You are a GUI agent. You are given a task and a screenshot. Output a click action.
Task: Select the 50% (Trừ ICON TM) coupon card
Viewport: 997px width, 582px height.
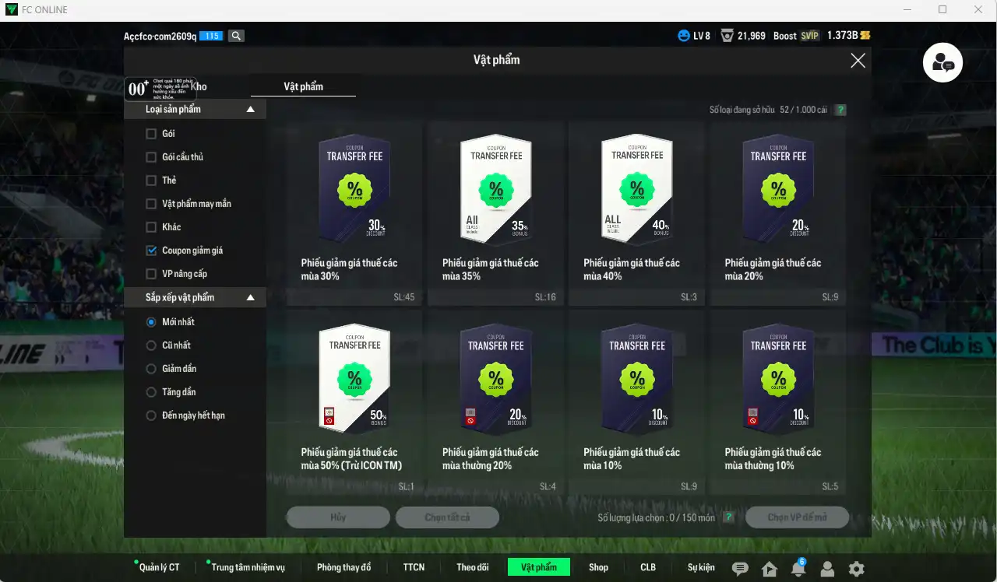pos(354,403)
